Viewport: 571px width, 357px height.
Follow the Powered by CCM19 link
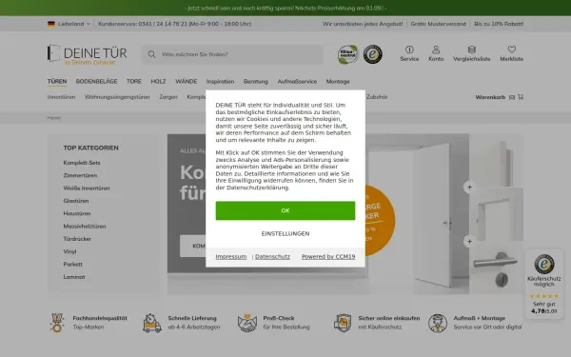tap(328, 256)
